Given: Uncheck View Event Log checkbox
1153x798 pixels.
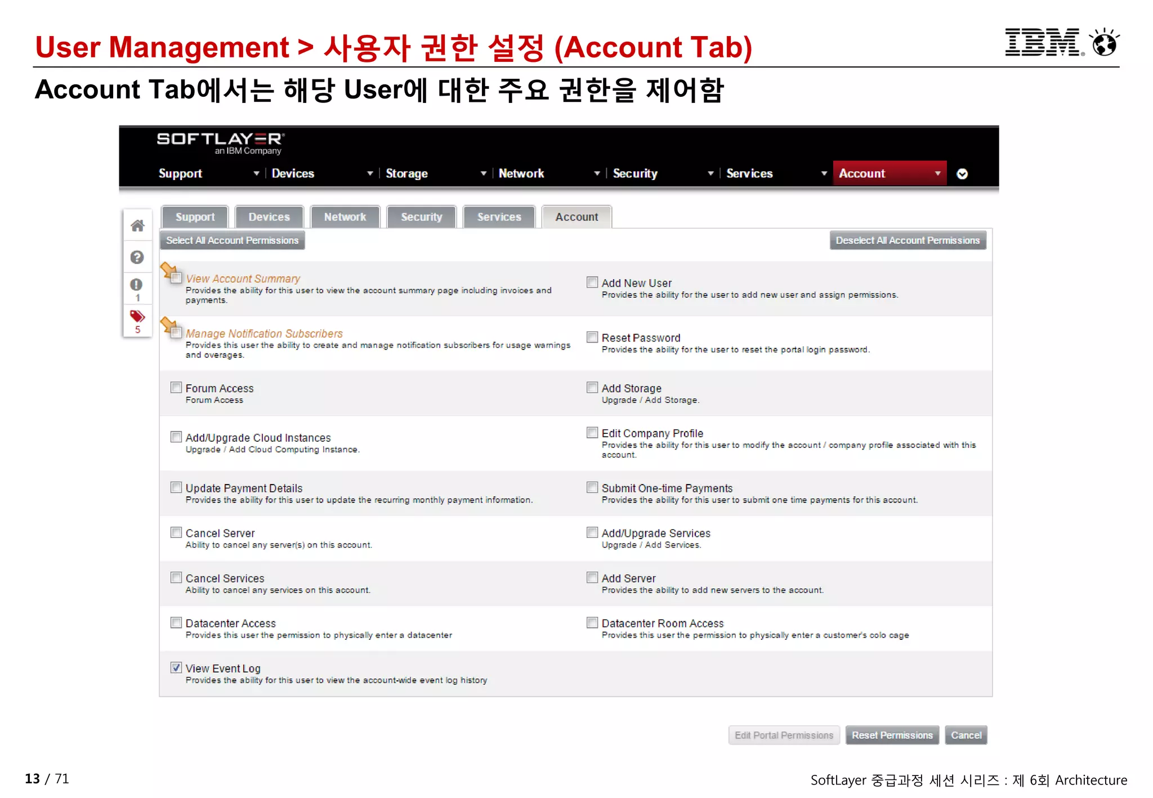Looking at the screenshot, I should pyautogui.click(x=176, y=667).
